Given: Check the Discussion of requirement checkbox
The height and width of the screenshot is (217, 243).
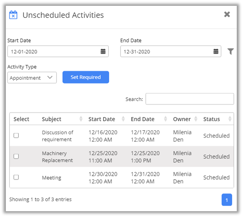Looking at the screenshot, I should [16, 135].
